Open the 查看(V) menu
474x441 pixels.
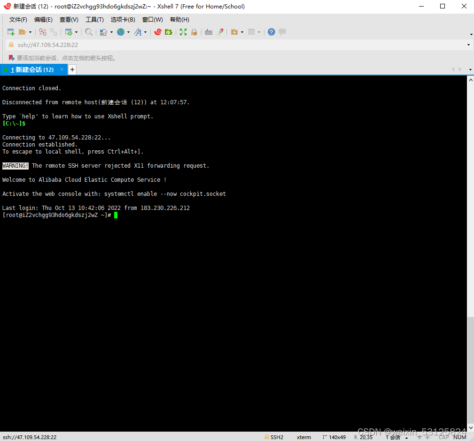click(69, 20)
